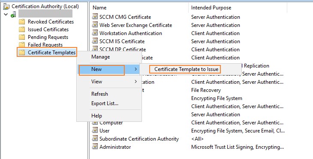Viewport: 313px width, 159px height.
Task: Select the Administrator template name
Action: coord(115,147)
